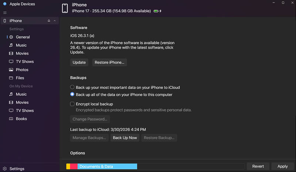Click the large iPhone icon in header

click(x=65, y=8)
